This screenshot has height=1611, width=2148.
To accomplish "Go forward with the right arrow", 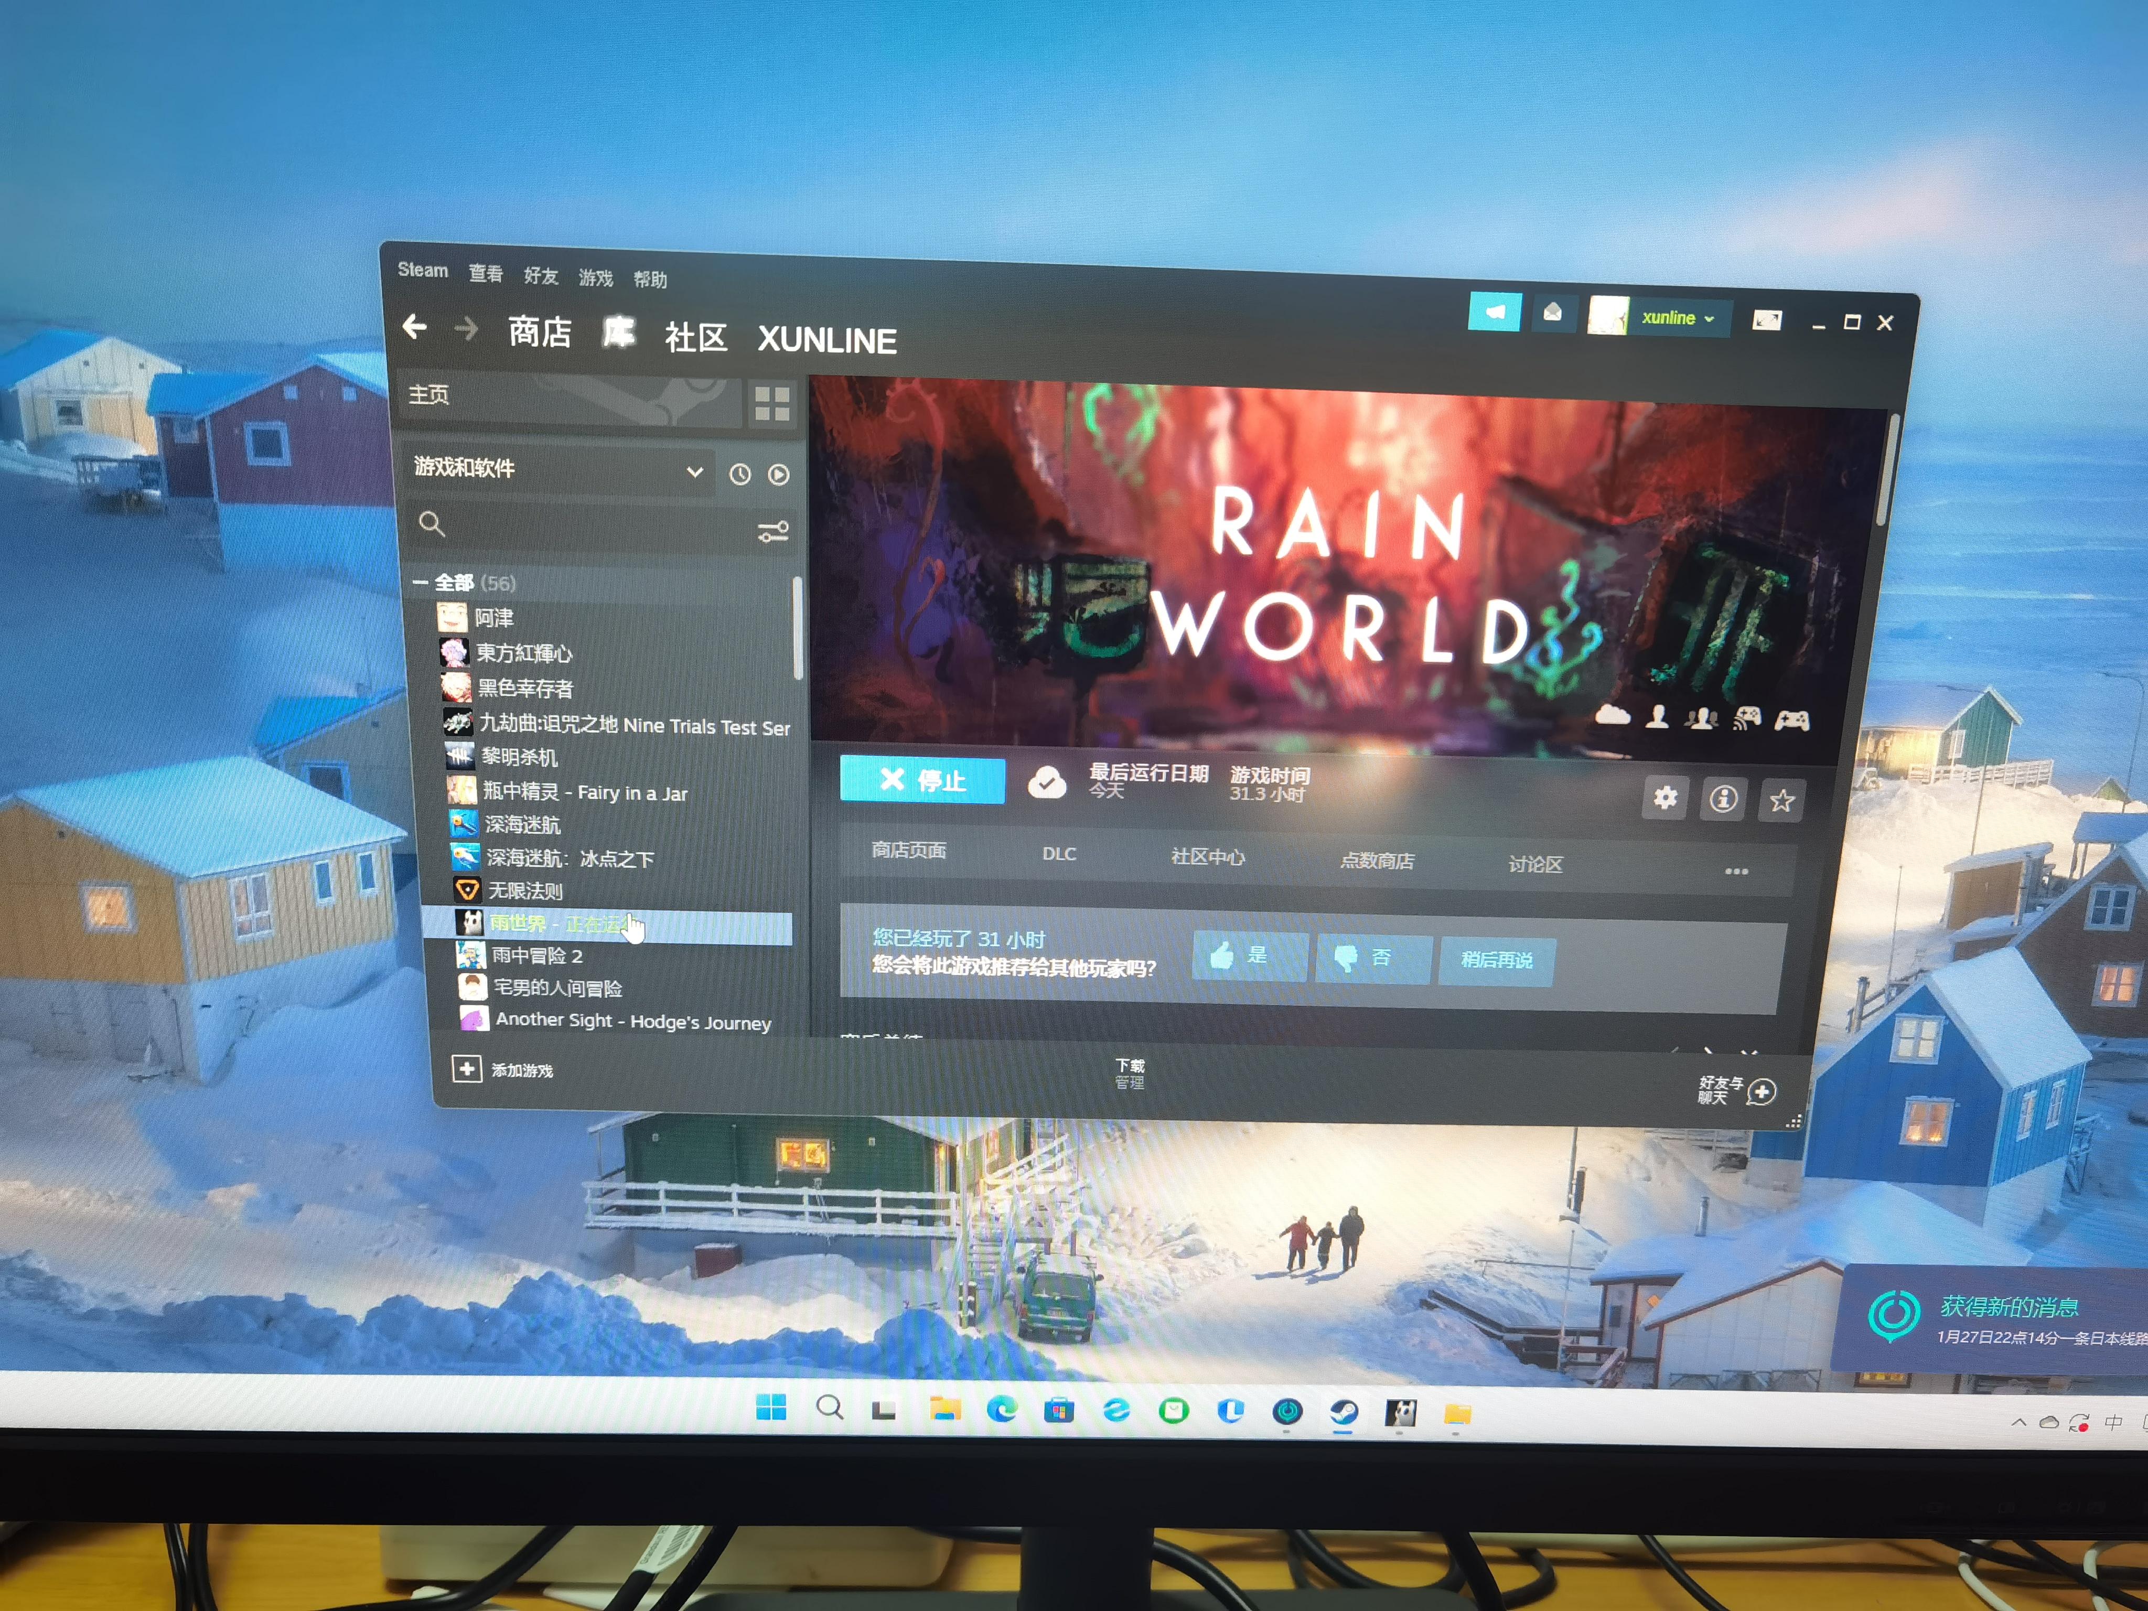I will click(x=467, y=329).
